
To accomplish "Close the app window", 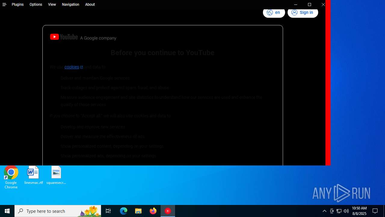I will click(323, 5).
